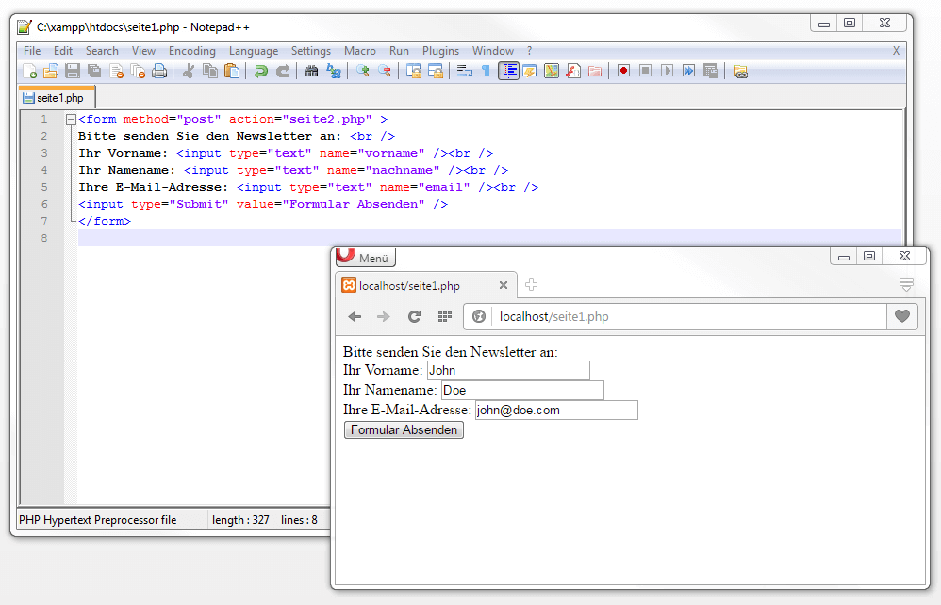Collapse the form tag fold marker
This screenshot has height=605, width=941.
[x=71, y=119]
